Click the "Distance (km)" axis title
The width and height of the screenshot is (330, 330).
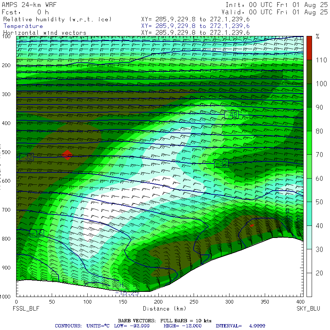(165, 309)
